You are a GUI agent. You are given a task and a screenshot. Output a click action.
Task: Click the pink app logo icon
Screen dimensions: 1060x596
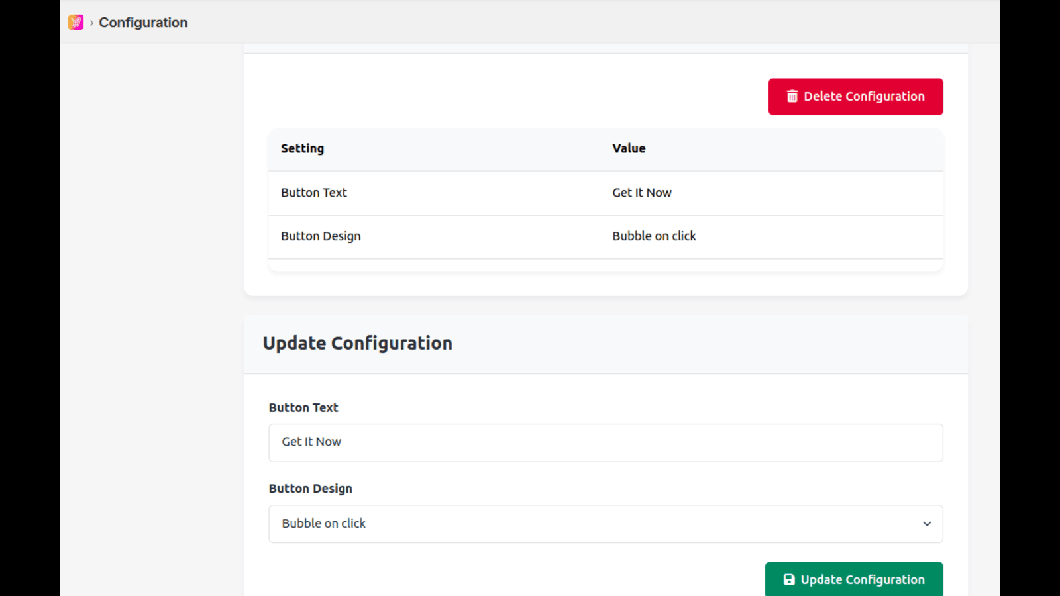(76, 23)
